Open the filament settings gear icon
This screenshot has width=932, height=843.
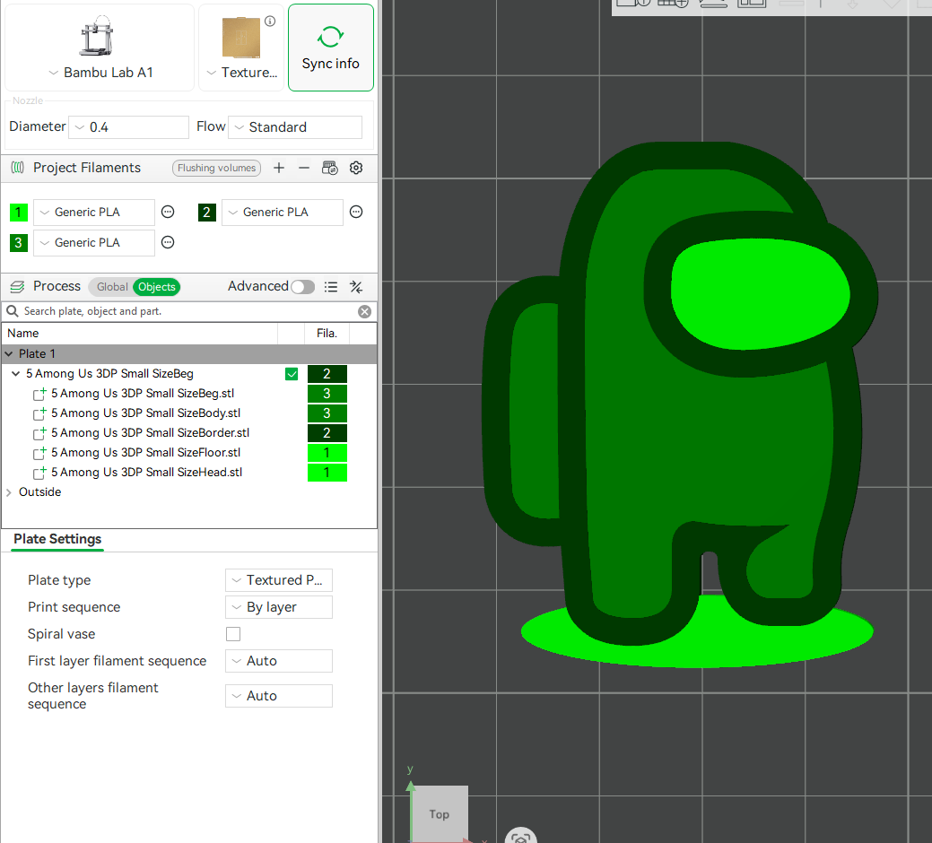pos(356,168)
